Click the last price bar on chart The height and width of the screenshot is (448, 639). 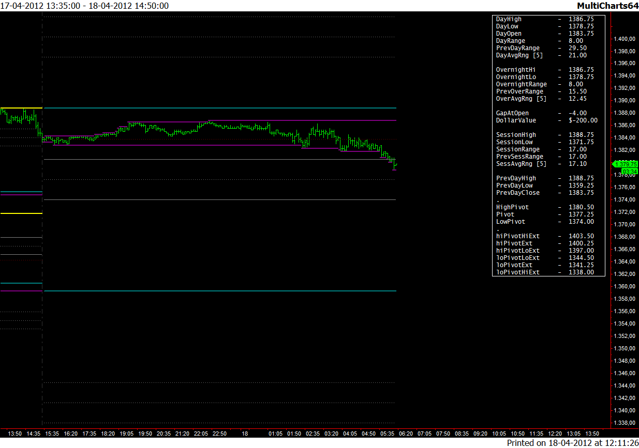click(x=395, y=165)
